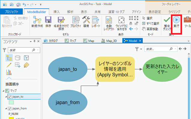This screenshot has height=119, width=191.
Task: Activate 画面移動 pan mode
Action: pyautogui.click(x=150, y=29)
